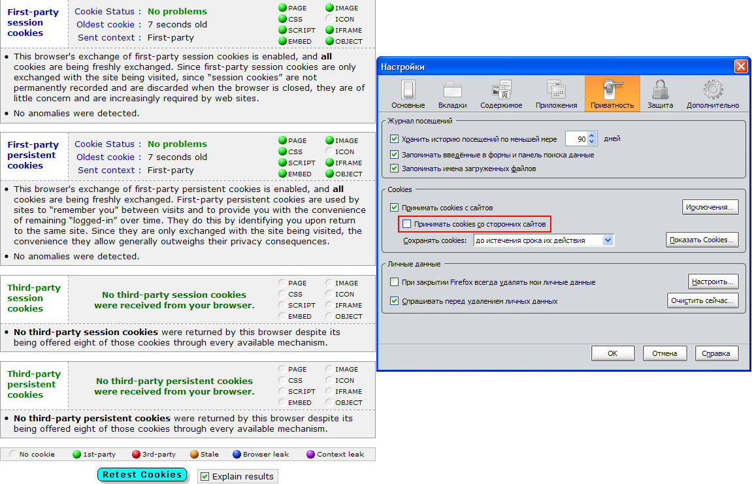
Task: Open the Защита tab
Action: [x=661, y=95]
